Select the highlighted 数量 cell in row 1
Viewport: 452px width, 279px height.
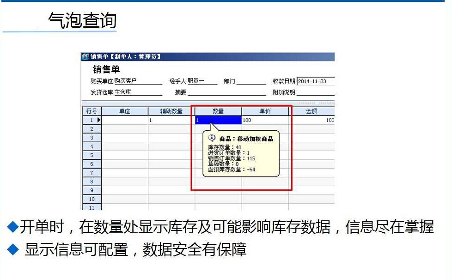pyautogui.click(x=218, y=120)
